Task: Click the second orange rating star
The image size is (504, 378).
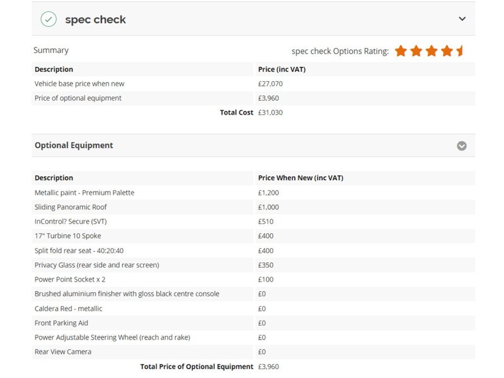Action: 416,51
